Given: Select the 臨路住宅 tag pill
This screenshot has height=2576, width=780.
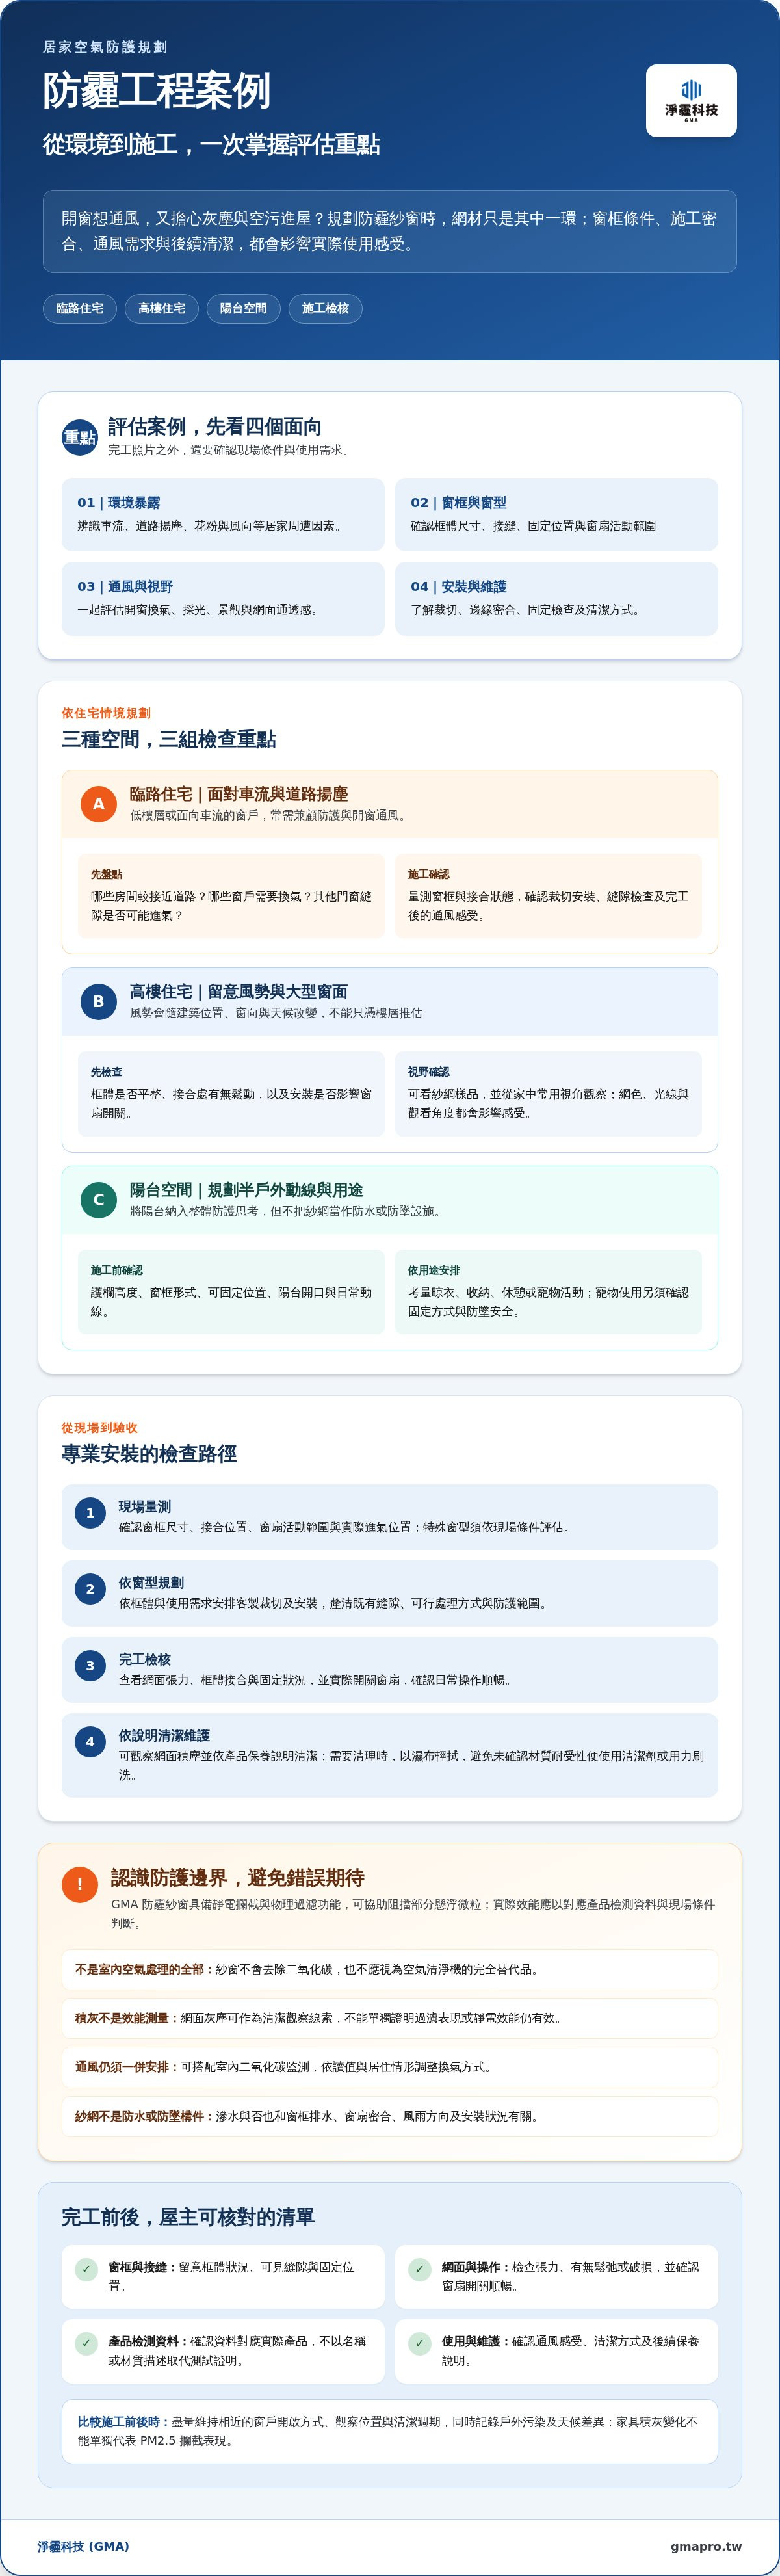Looking at the screenshot, I should pyautogui.click(x=80, y=308).
